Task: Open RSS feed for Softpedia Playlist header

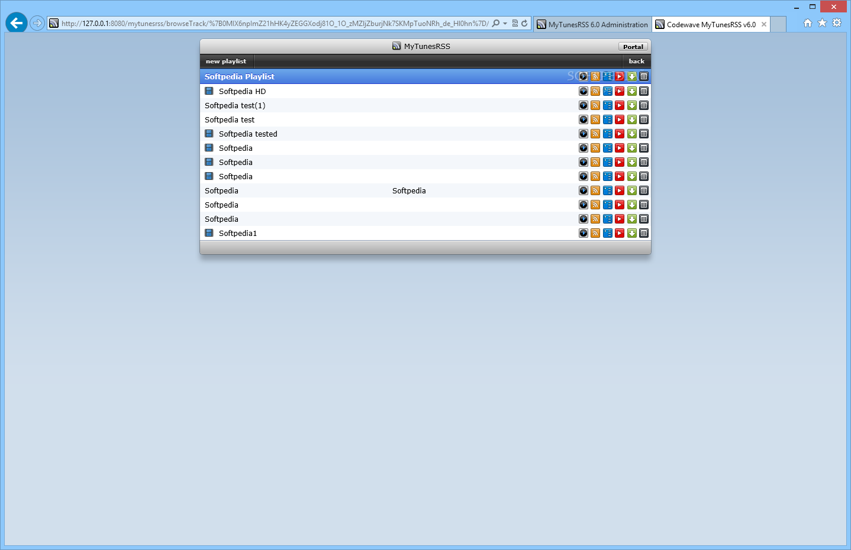Action: coord(595,76)
